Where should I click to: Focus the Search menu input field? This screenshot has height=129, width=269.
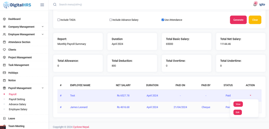point(90,5)
